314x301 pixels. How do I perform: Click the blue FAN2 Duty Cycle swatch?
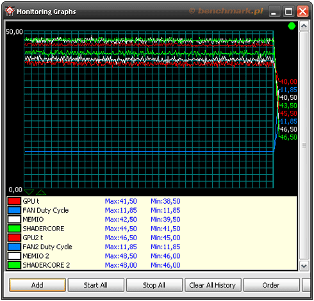coord(14,247)
